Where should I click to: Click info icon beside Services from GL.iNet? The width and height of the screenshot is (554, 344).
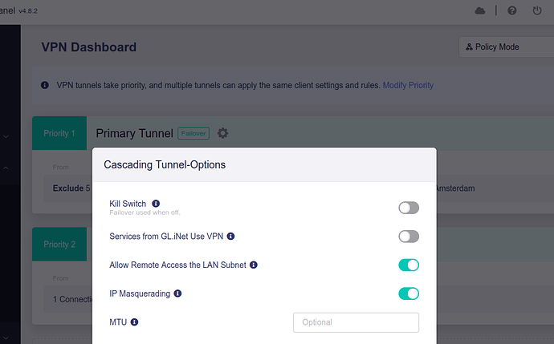pyautogui.click(x=230, y=237)
